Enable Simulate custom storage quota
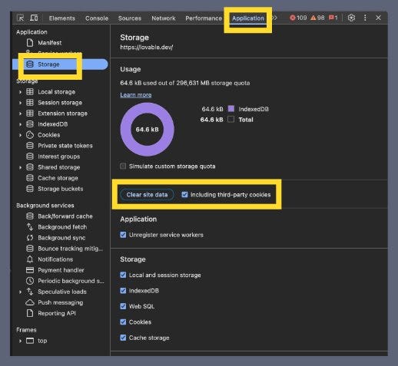The height and width of the screenshot is (366, 398). (x=123, y=167)
